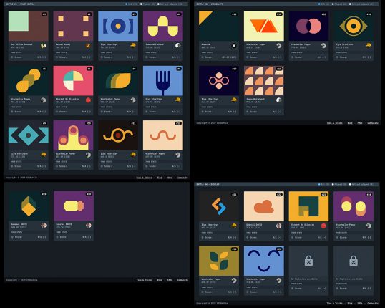
Task: Click the globe avatar under target #1
Action: [x=43, y=45]
